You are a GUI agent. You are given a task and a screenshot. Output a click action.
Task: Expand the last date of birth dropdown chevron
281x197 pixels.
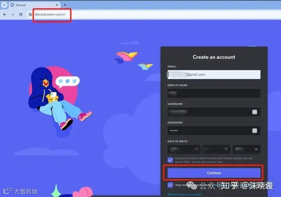pos(256,149)
